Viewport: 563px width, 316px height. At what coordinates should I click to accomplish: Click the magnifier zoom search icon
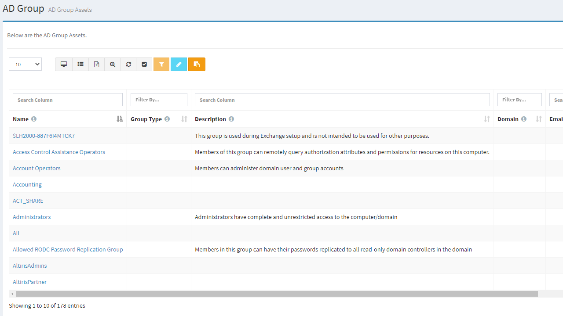point(113,64)
